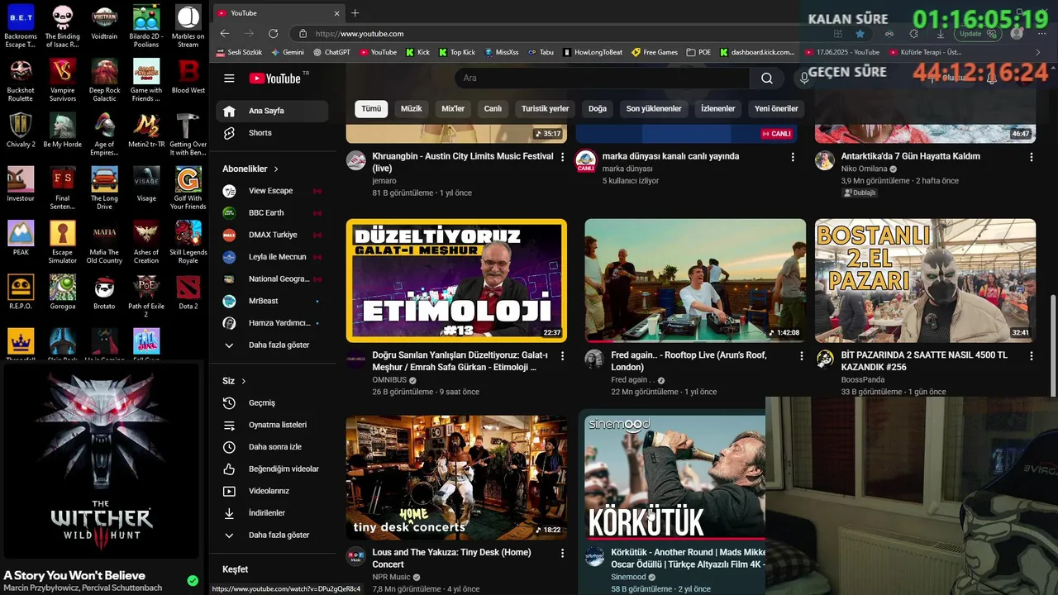Select the İzlenenler filter chip

[x=718, y=109]
